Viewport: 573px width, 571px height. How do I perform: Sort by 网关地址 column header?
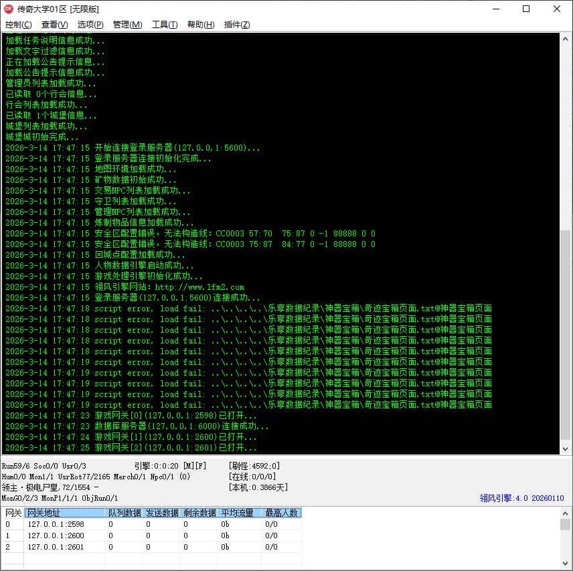coord(65,513)
